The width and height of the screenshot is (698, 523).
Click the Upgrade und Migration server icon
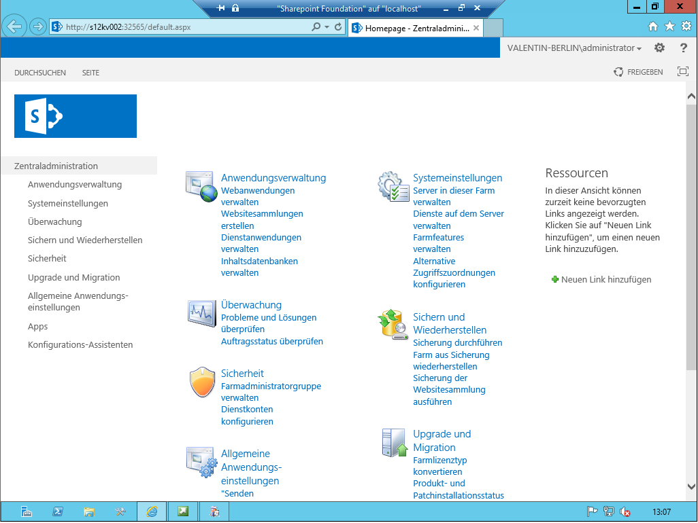[395, 443]
